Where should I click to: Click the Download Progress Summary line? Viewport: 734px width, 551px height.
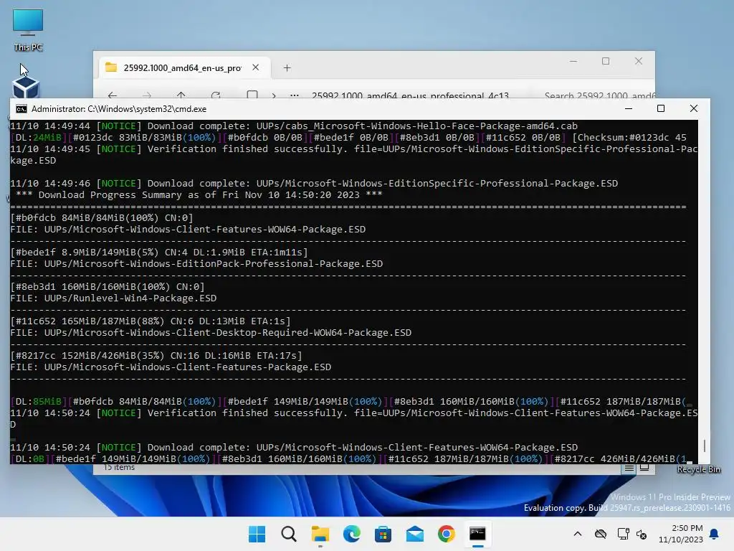click(x=199, y=194)
